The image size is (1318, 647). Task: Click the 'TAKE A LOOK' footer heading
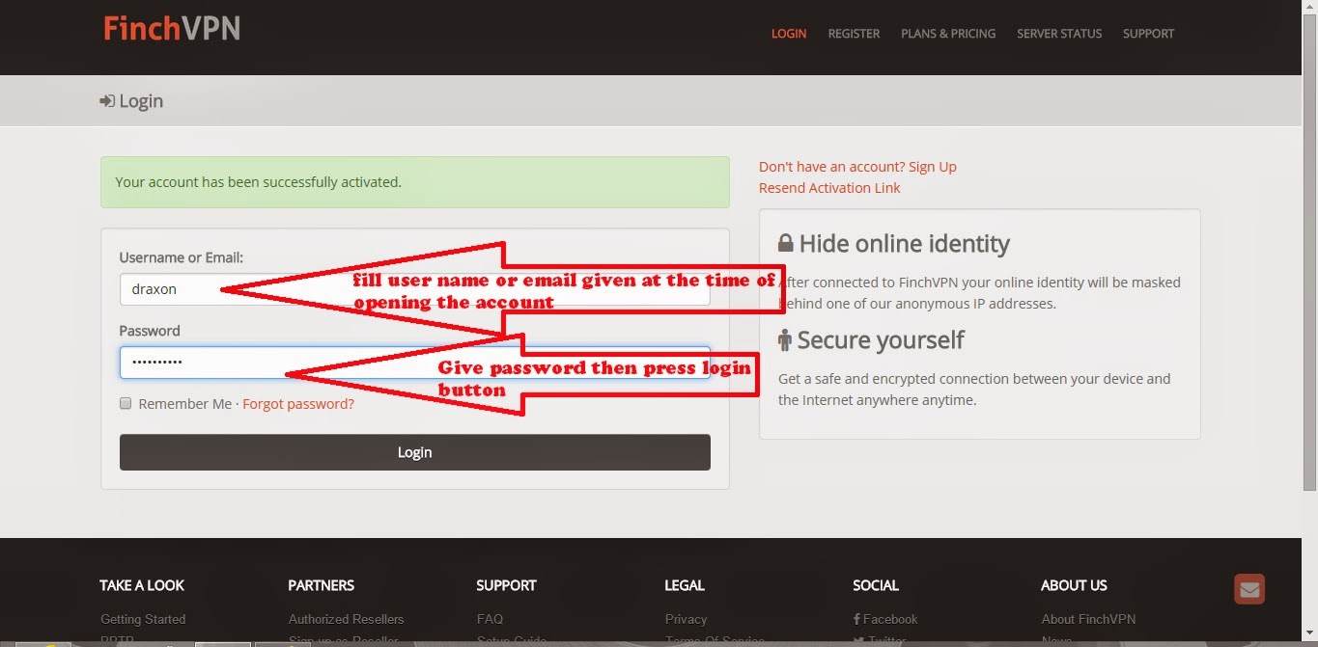(142, 585)
